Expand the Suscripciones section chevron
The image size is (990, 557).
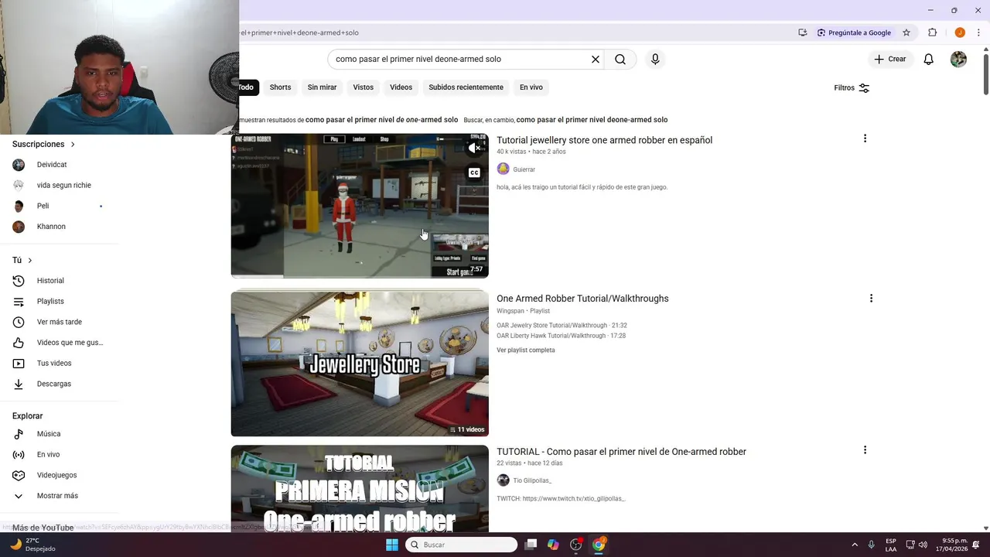click(73, 144)
